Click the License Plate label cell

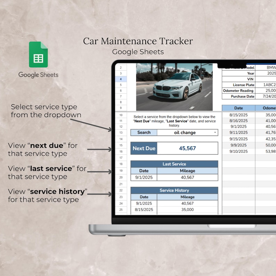(x=238, y=85)
